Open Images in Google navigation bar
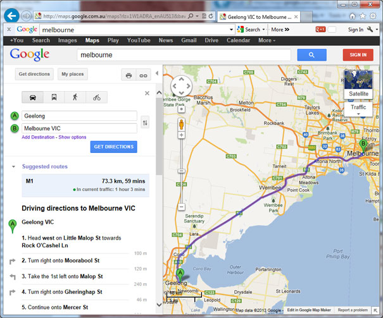This screenshot has height=318, width=383. coord(67,40)
